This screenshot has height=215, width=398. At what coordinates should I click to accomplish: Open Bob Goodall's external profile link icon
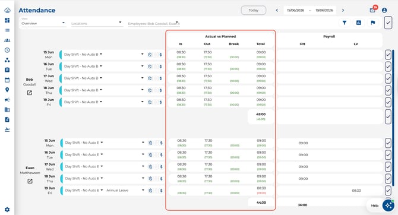(30, 93)
